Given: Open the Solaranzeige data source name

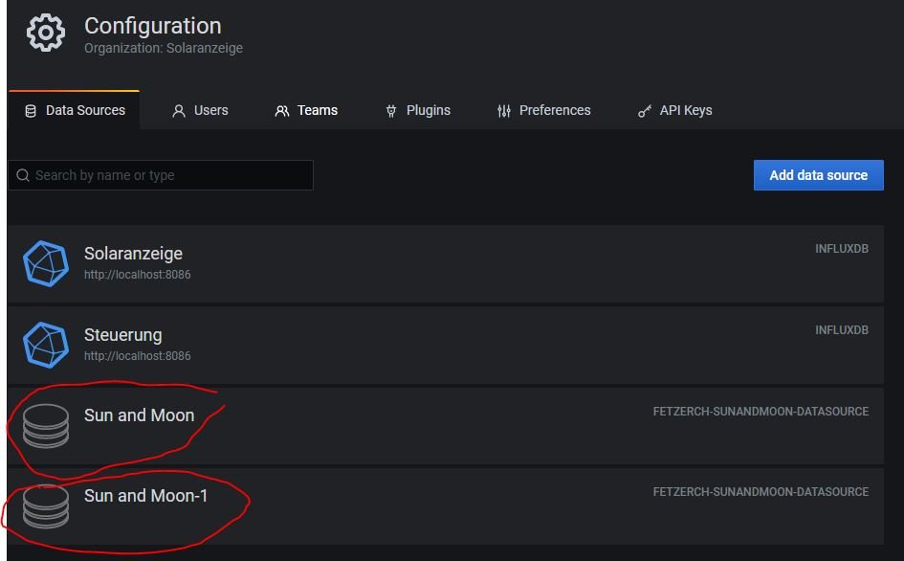Looking at the screenshot, I should [x=133, y=254].
